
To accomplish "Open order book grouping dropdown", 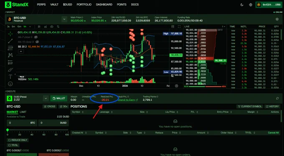I will point(223,26).
